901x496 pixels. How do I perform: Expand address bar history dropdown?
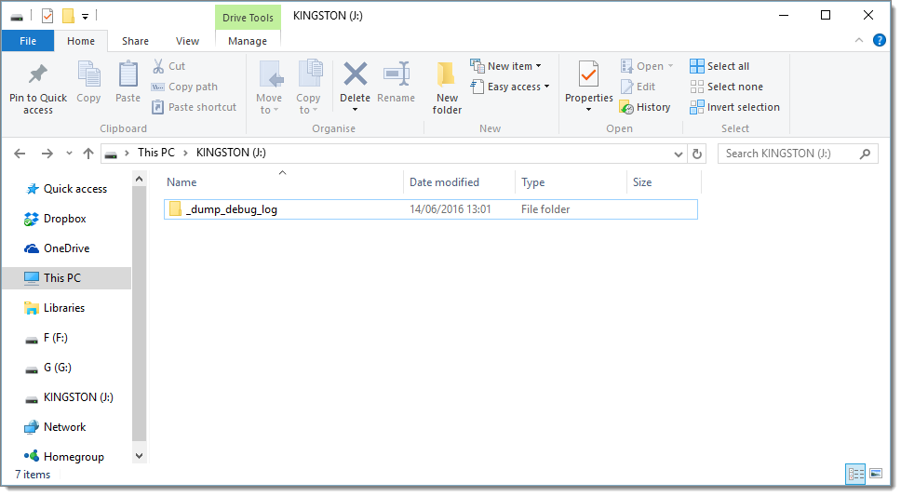tap(678, 154)
